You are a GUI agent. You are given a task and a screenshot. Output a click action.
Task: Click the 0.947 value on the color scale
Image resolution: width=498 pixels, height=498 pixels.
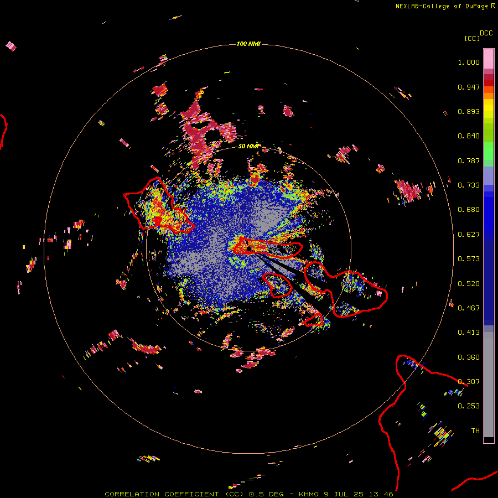(x=469, y=87)
